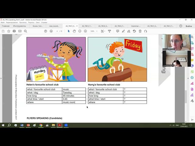Click 'Harry's favourite school club' heading

coord(104,85)
